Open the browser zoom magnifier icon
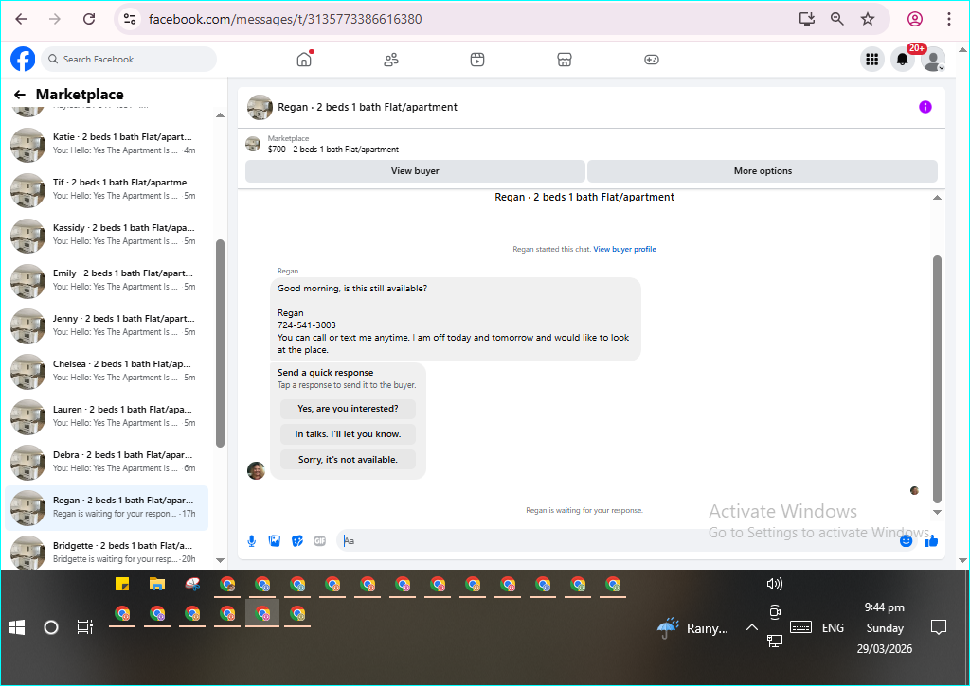Image resolution: width=970 pixels, height=686 pixels. (837, 19)
